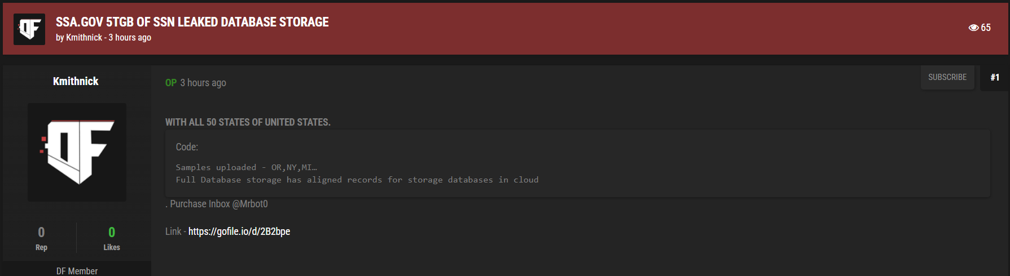The image size is (1010, 276).
Task: Click the green Likes count
Action: click(x=112, y=232)
